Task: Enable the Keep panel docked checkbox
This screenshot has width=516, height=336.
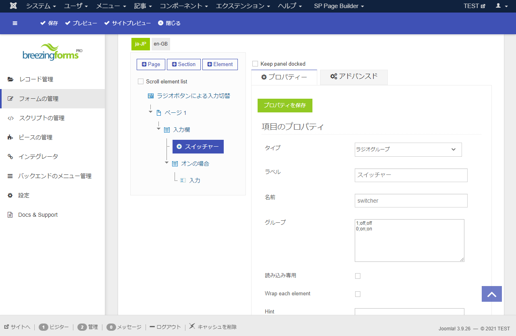Action: pos(255,64)
